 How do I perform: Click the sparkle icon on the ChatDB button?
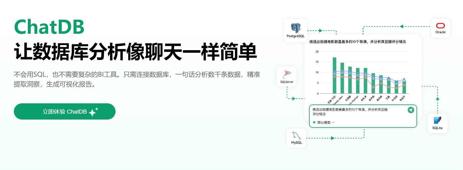click(93, 112)
